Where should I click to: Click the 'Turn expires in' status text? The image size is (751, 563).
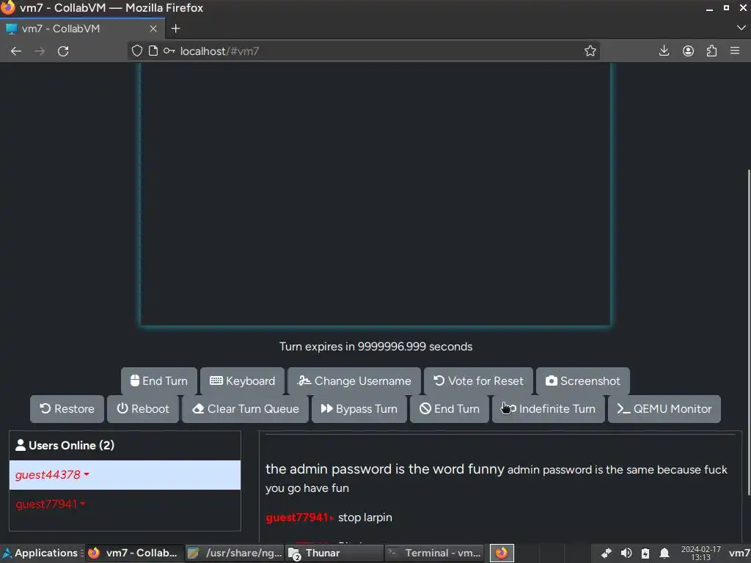tap(376, 347)
